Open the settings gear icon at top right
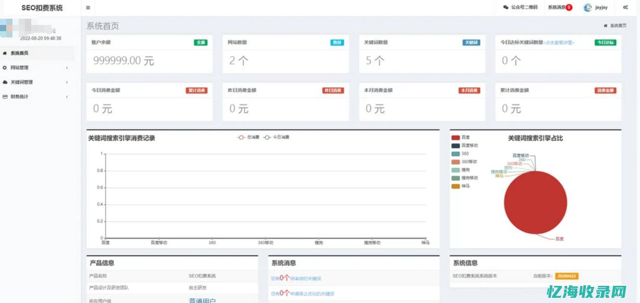 tap(624, 7)
